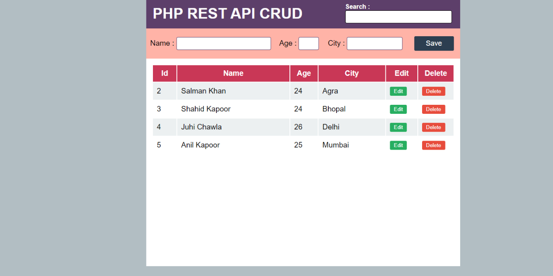The width and height of the screenshot is (553, 276).
Task: Click the Name column header
Action: coord(233,73)
